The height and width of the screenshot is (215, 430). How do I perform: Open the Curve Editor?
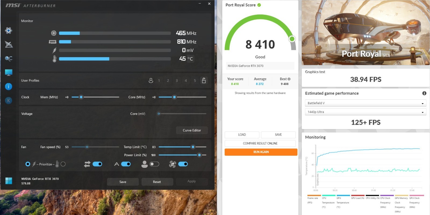[x=192, y=130]
